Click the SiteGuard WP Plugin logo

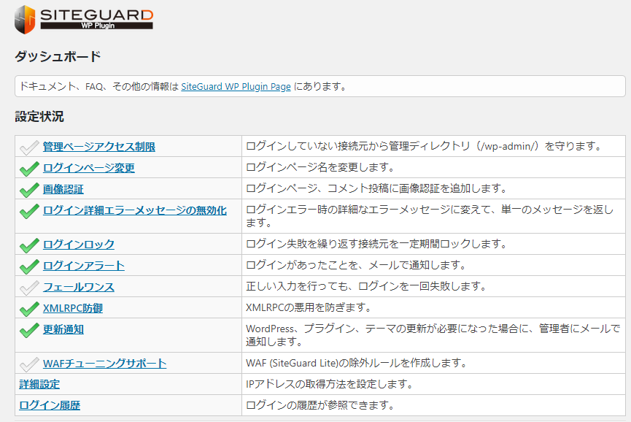click(x=84, y=19)
